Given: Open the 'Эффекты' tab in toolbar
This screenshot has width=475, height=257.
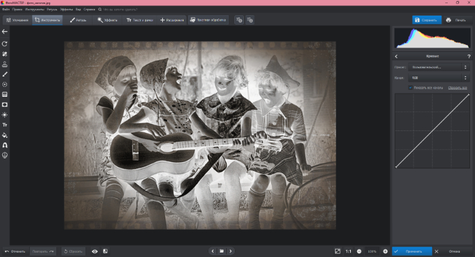Looking at the screenshot, I should (x=108, y=20).
